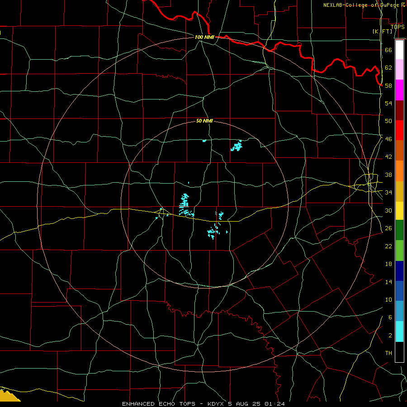
Task: Click the 2 legend value
Action: 390,336
